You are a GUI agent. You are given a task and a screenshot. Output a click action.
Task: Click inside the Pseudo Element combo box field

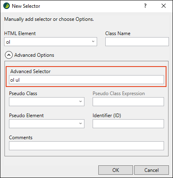[47, 124]
